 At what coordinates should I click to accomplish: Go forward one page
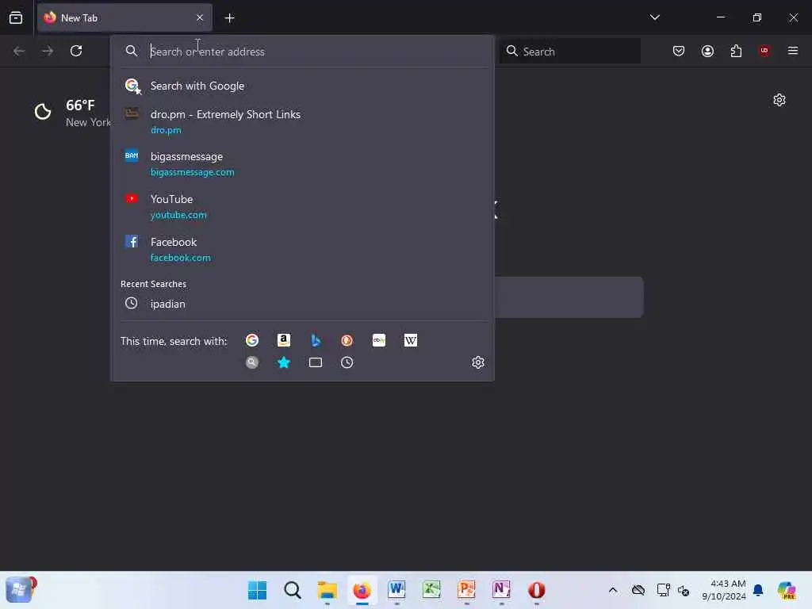pos(48,51)
